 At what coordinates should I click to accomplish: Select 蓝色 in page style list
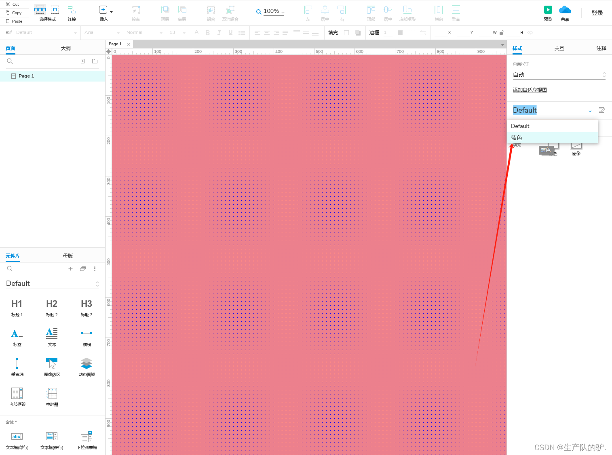(x=553, y=138)
